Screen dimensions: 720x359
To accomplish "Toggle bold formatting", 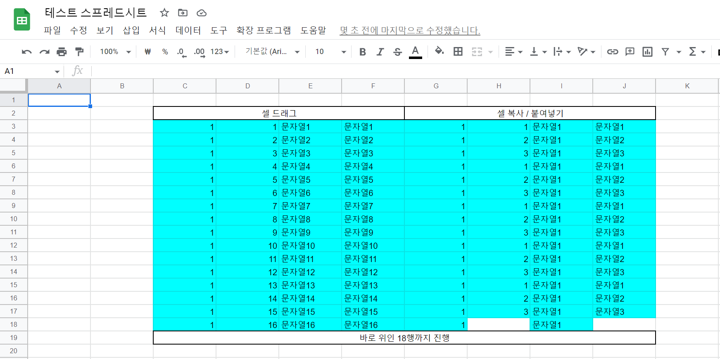I will (x=363, y=52).
